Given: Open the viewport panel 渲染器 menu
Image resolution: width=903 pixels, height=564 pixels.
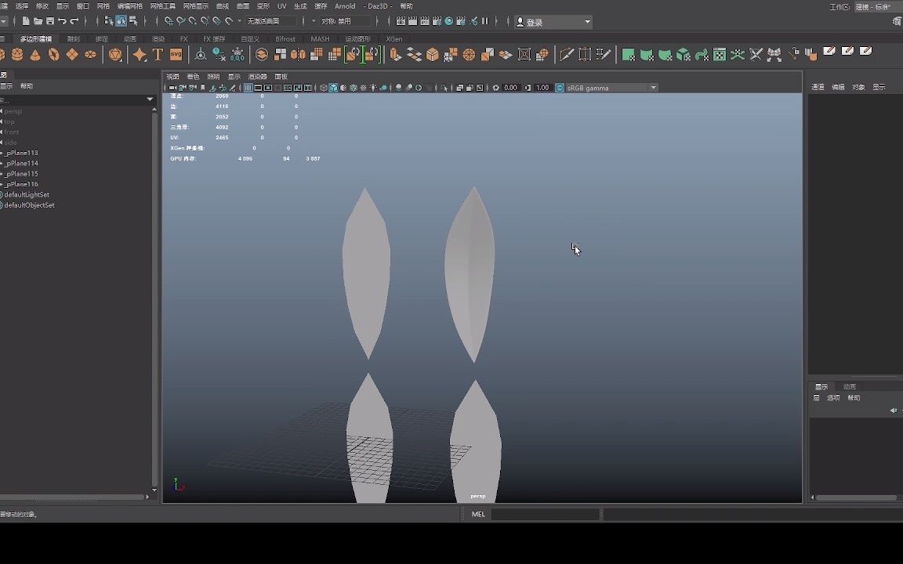Looking at the screenshot, I should (257, 77).
